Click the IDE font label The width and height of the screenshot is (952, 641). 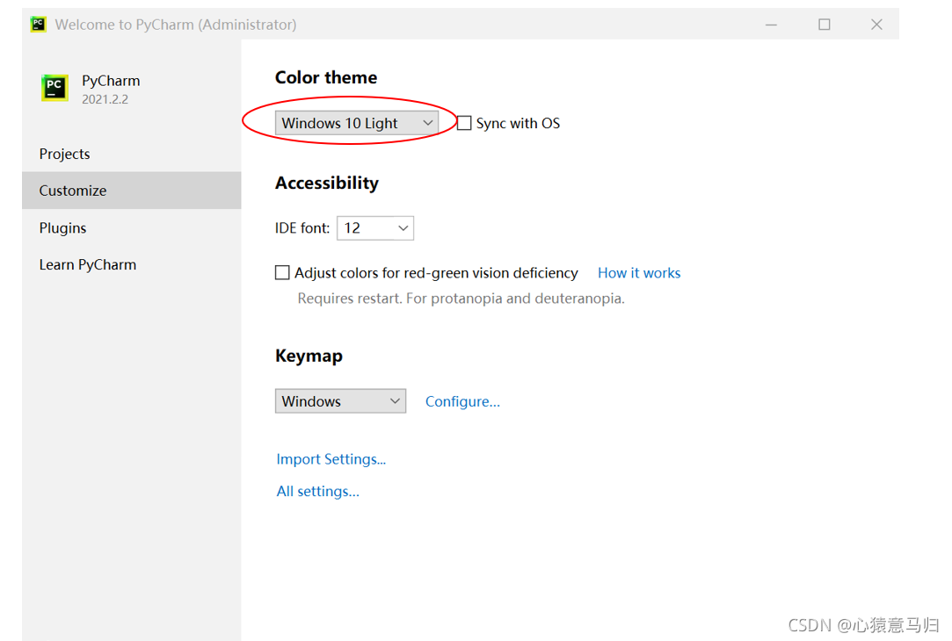pos(302,228)
